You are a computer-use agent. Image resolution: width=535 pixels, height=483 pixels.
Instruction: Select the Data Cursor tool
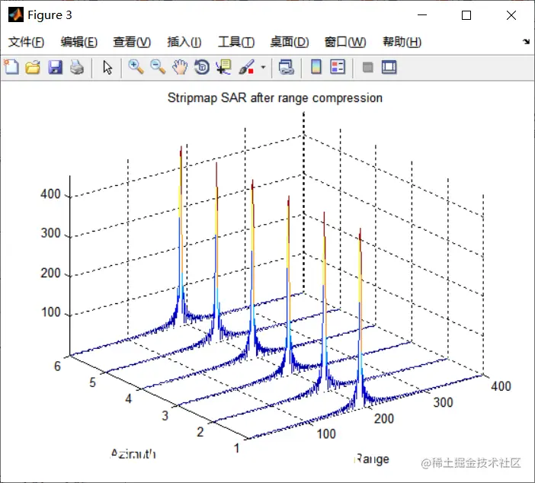point(224,67)
